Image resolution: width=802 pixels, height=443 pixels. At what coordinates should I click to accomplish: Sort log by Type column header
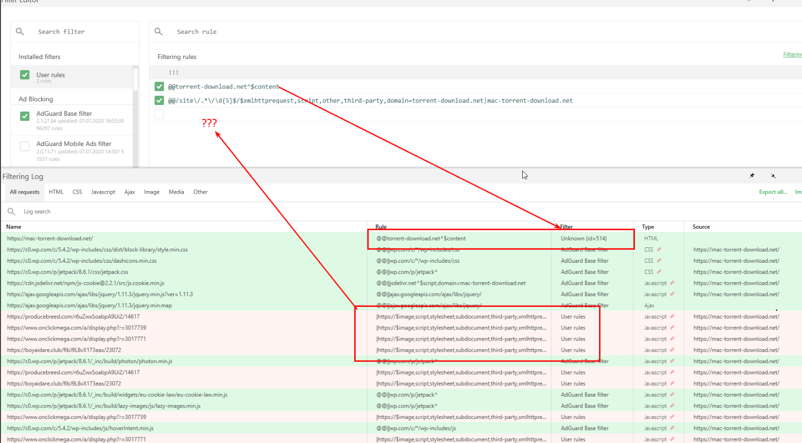pos(648,227)
